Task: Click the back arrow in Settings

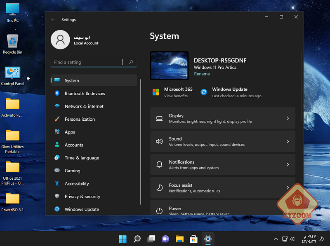Action: click(x=53, y=19)
